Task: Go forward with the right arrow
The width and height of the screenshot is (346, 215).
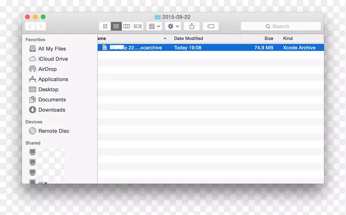Action: tap(41, 26)
